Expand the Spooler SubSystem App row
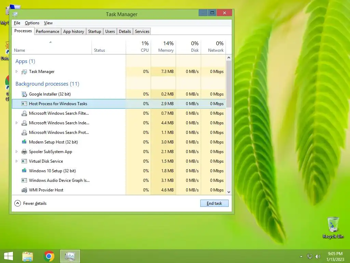This screenshot has height=263, width=350. click(x=16, y=152)
